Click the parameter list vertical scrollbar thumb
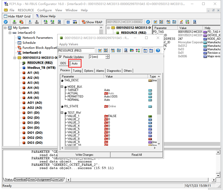 (x=159, y=96)
